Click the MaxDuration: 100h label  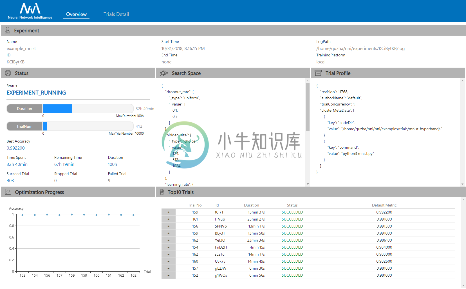point(130,116)
